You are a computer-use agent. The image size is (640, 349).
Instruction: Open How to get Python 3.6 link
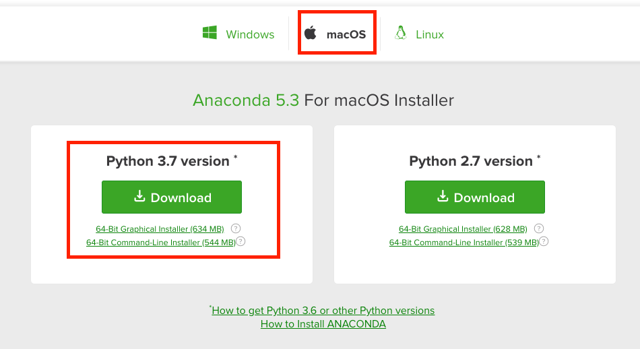(x=323, y=311)
